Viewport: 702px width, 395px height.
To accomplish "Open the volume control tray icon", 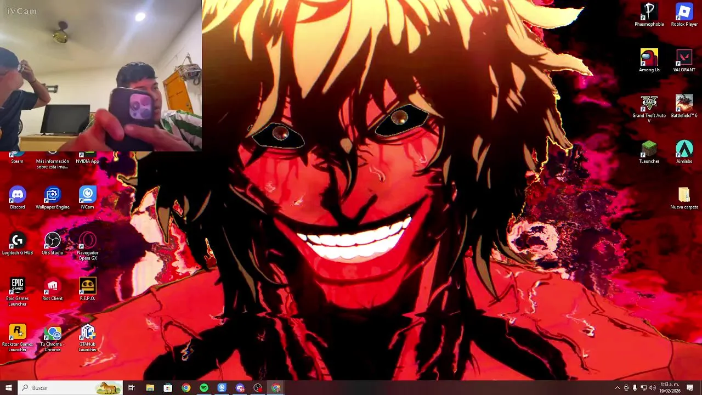I will [653, 388].
